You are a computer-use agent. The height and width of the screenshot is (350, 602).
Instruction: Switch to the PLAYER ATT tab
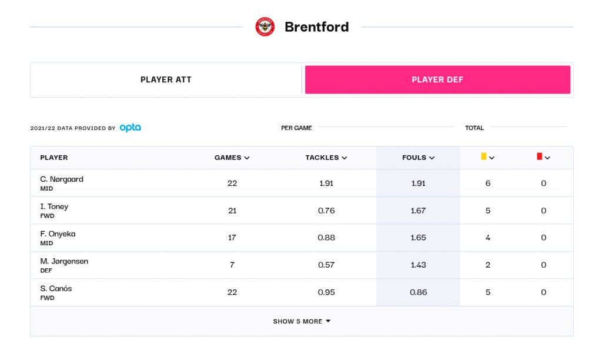[166, 80]
